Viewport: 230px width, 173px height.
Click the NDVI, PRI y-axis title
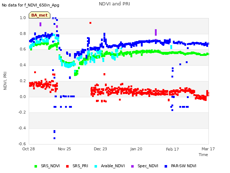tap(5, 81)
